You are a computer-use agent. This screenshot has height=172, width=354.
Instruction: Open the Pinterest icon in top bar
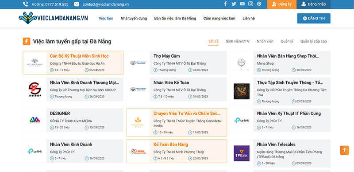coord(259,4)
